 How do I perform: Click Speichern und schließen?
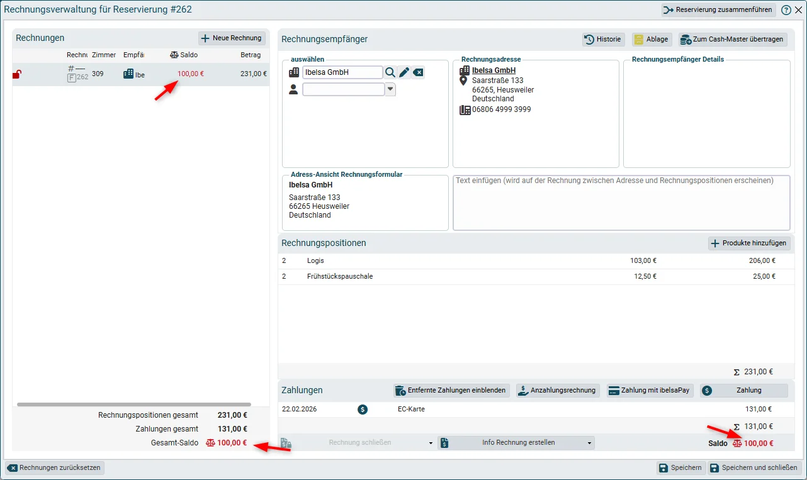(x=755, y=468)
